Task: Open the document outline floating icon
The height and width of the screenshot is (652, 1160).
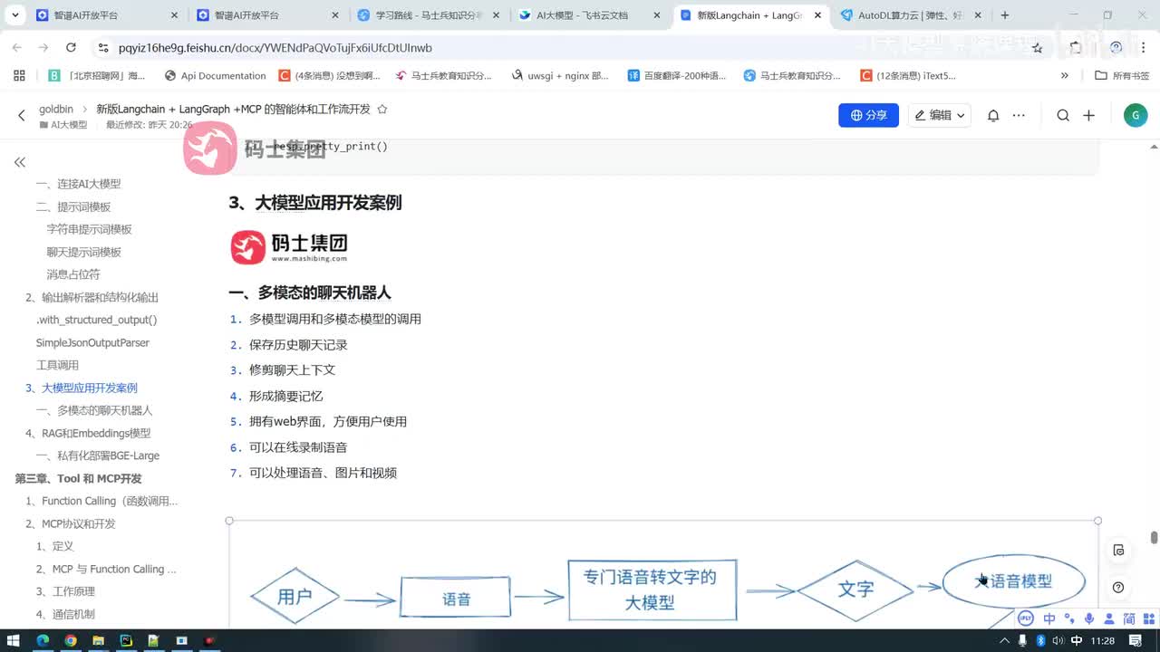Action: [x=1118, y=551]
